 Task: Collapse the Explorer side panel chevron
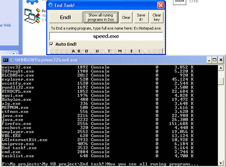pyautogui.click(x=13, y=54)
